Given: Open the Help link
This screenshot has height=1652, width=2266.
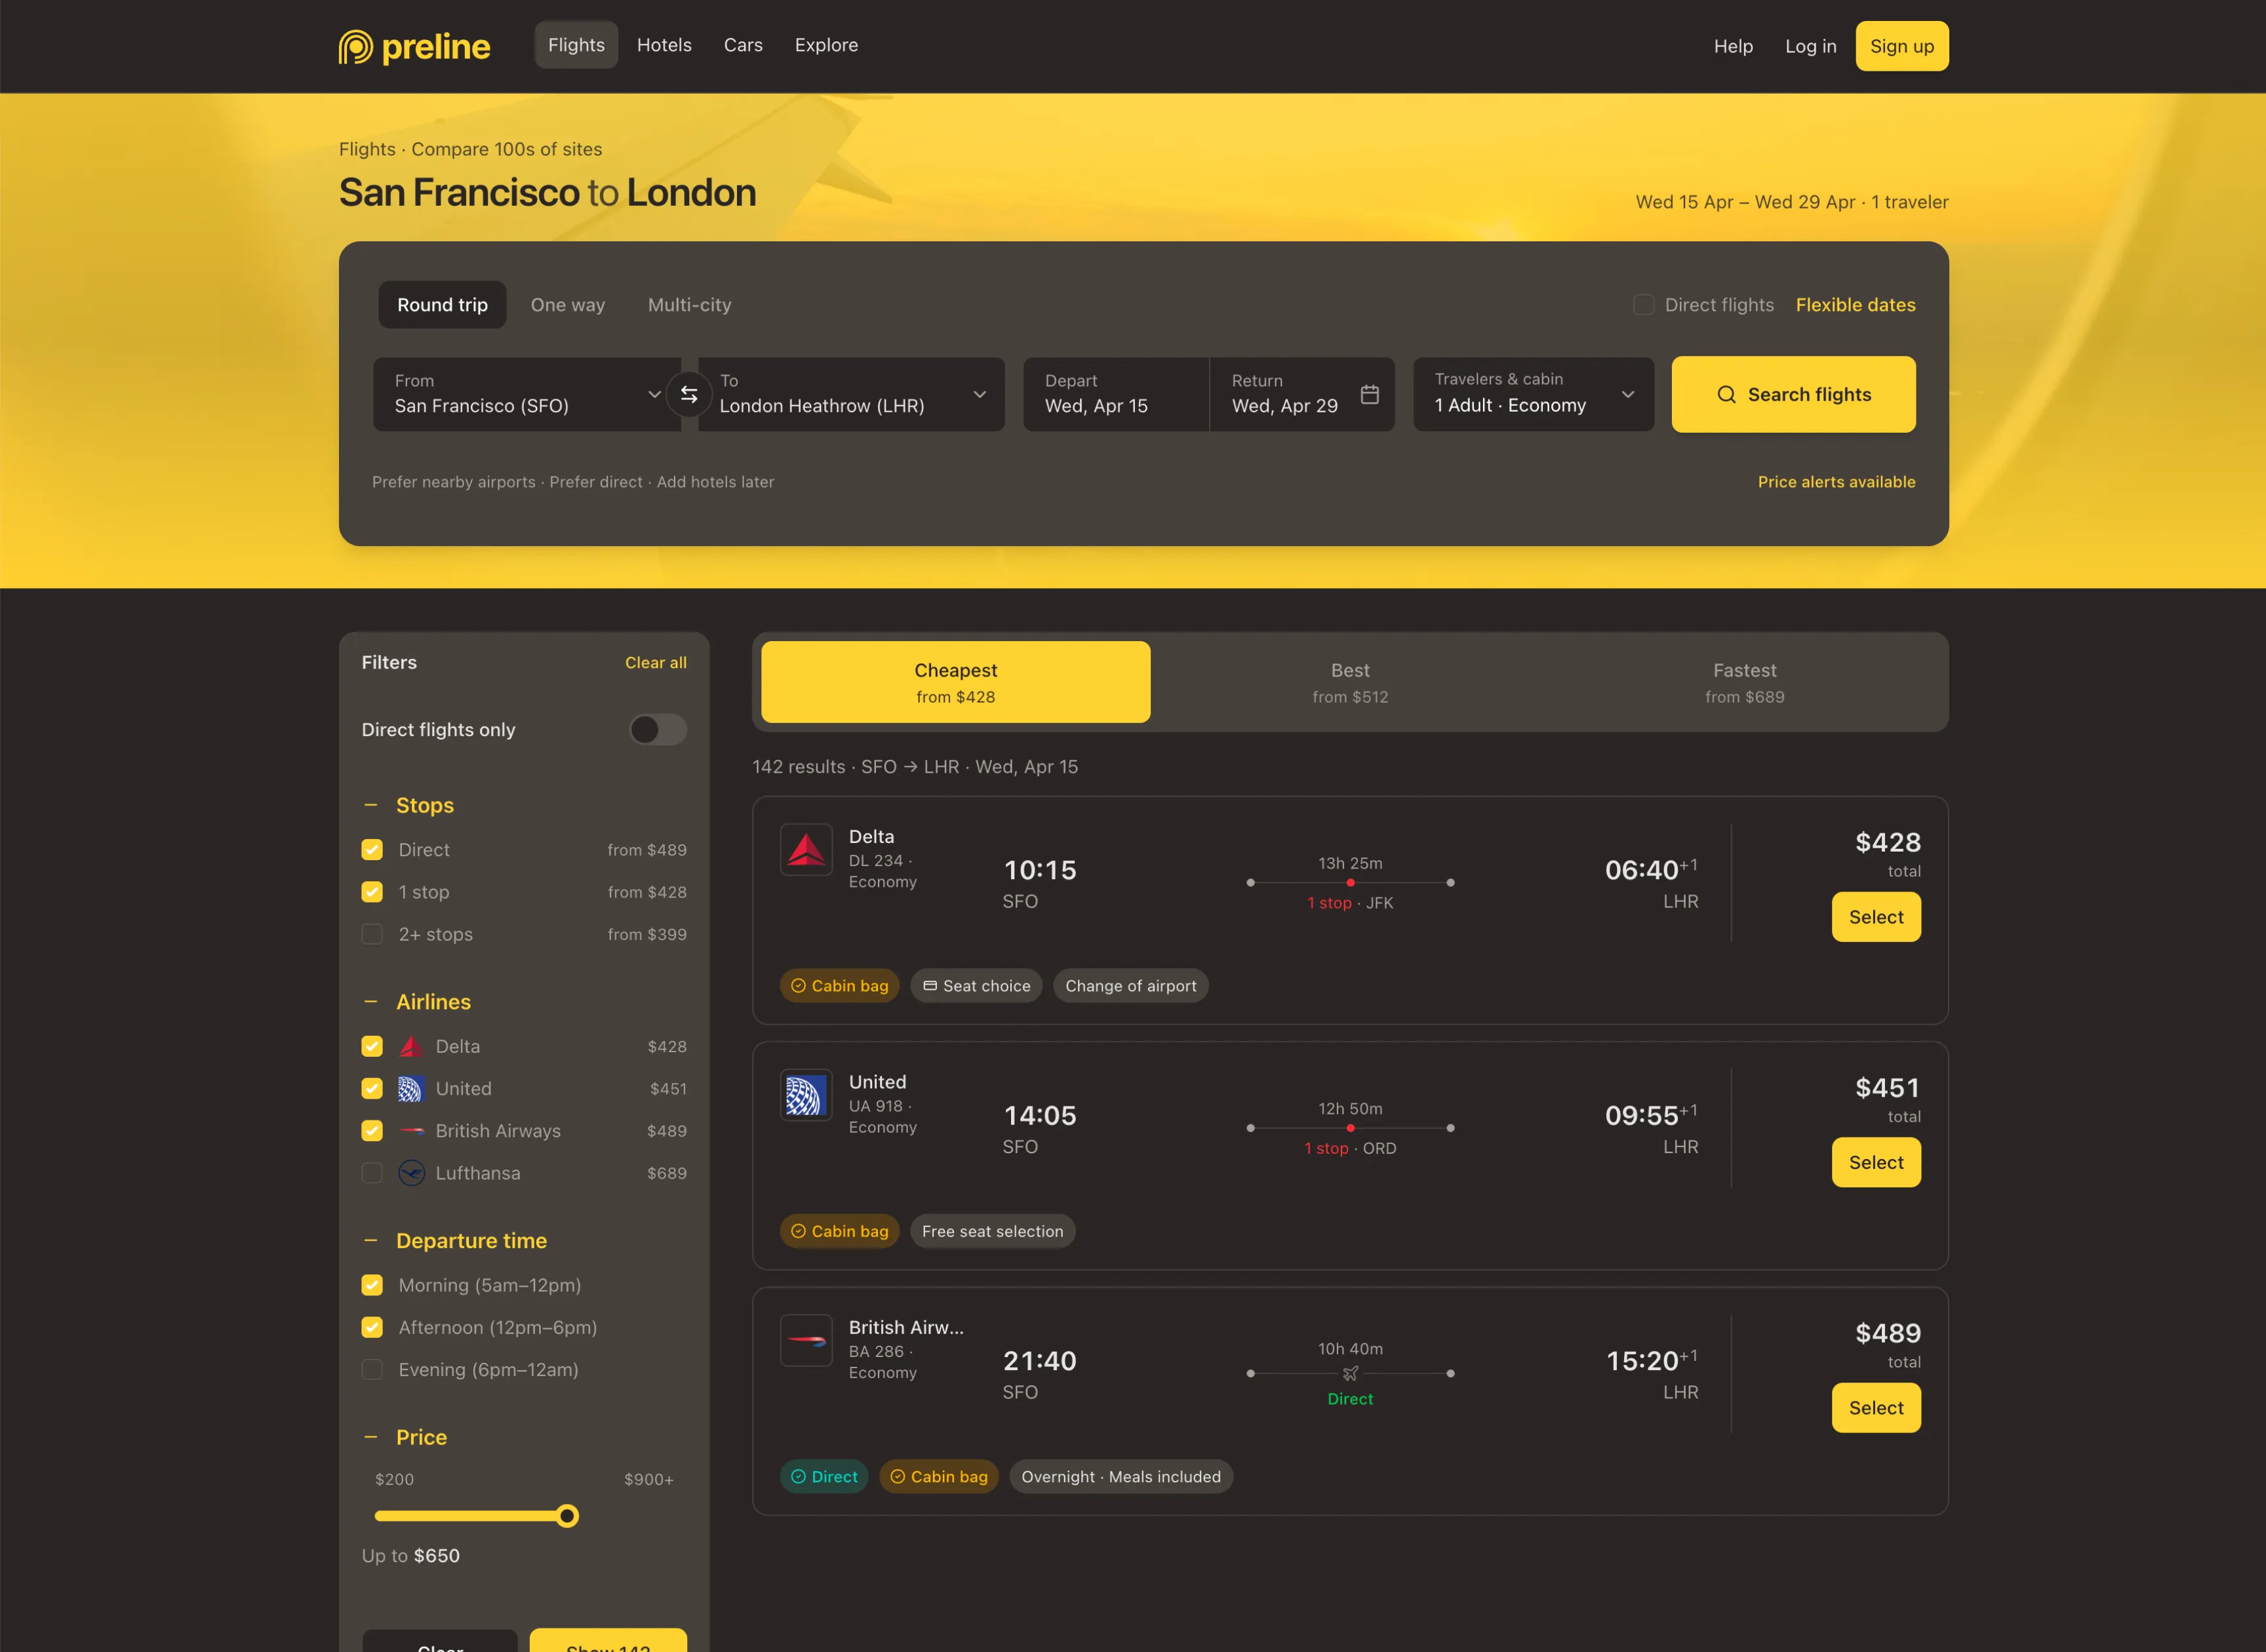Looking at the screenshot, I should pos(1732,46).
